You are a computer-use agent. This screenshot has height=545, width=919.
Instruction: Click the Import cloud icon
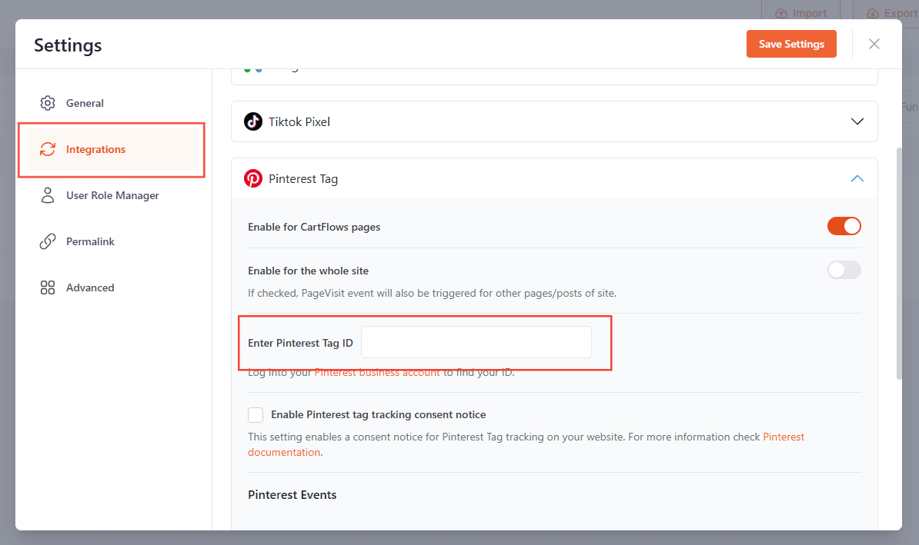click(x=782, y=13)
